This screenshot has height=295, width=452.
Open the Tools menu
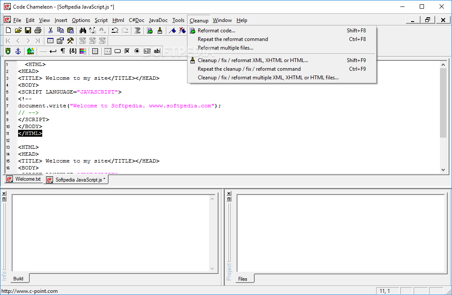pyautogui.click(x=178, y=20)
